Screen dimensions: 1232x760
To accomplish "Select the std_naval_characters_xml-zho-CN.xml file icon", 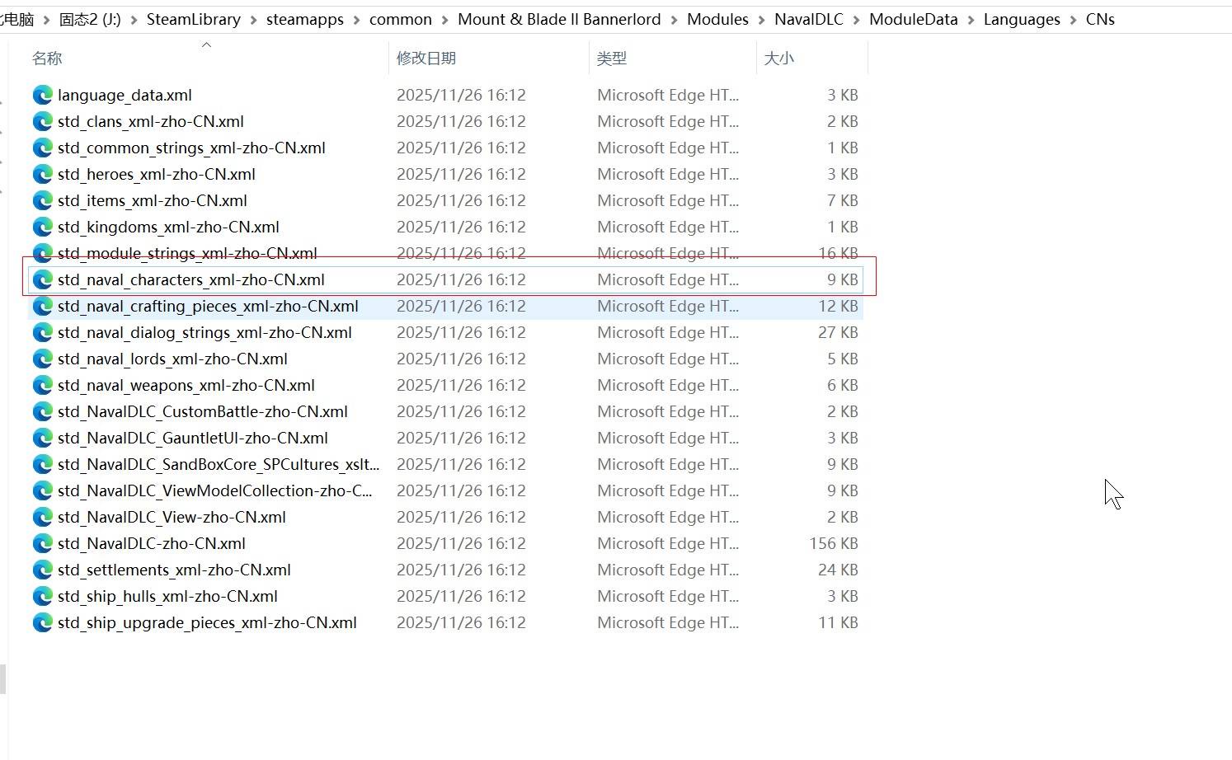I will click(42, 279).
